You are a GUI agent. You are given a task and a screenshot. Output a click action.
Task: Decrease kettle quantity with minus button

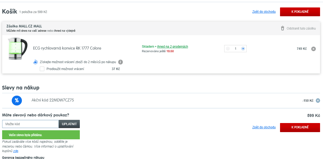tap(228, 49)
